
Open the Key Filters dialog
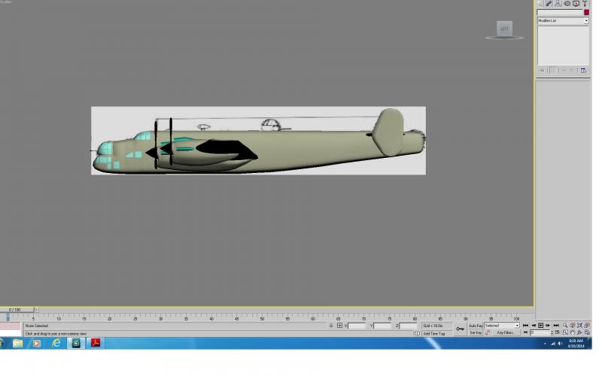click(x=505, y=332)
